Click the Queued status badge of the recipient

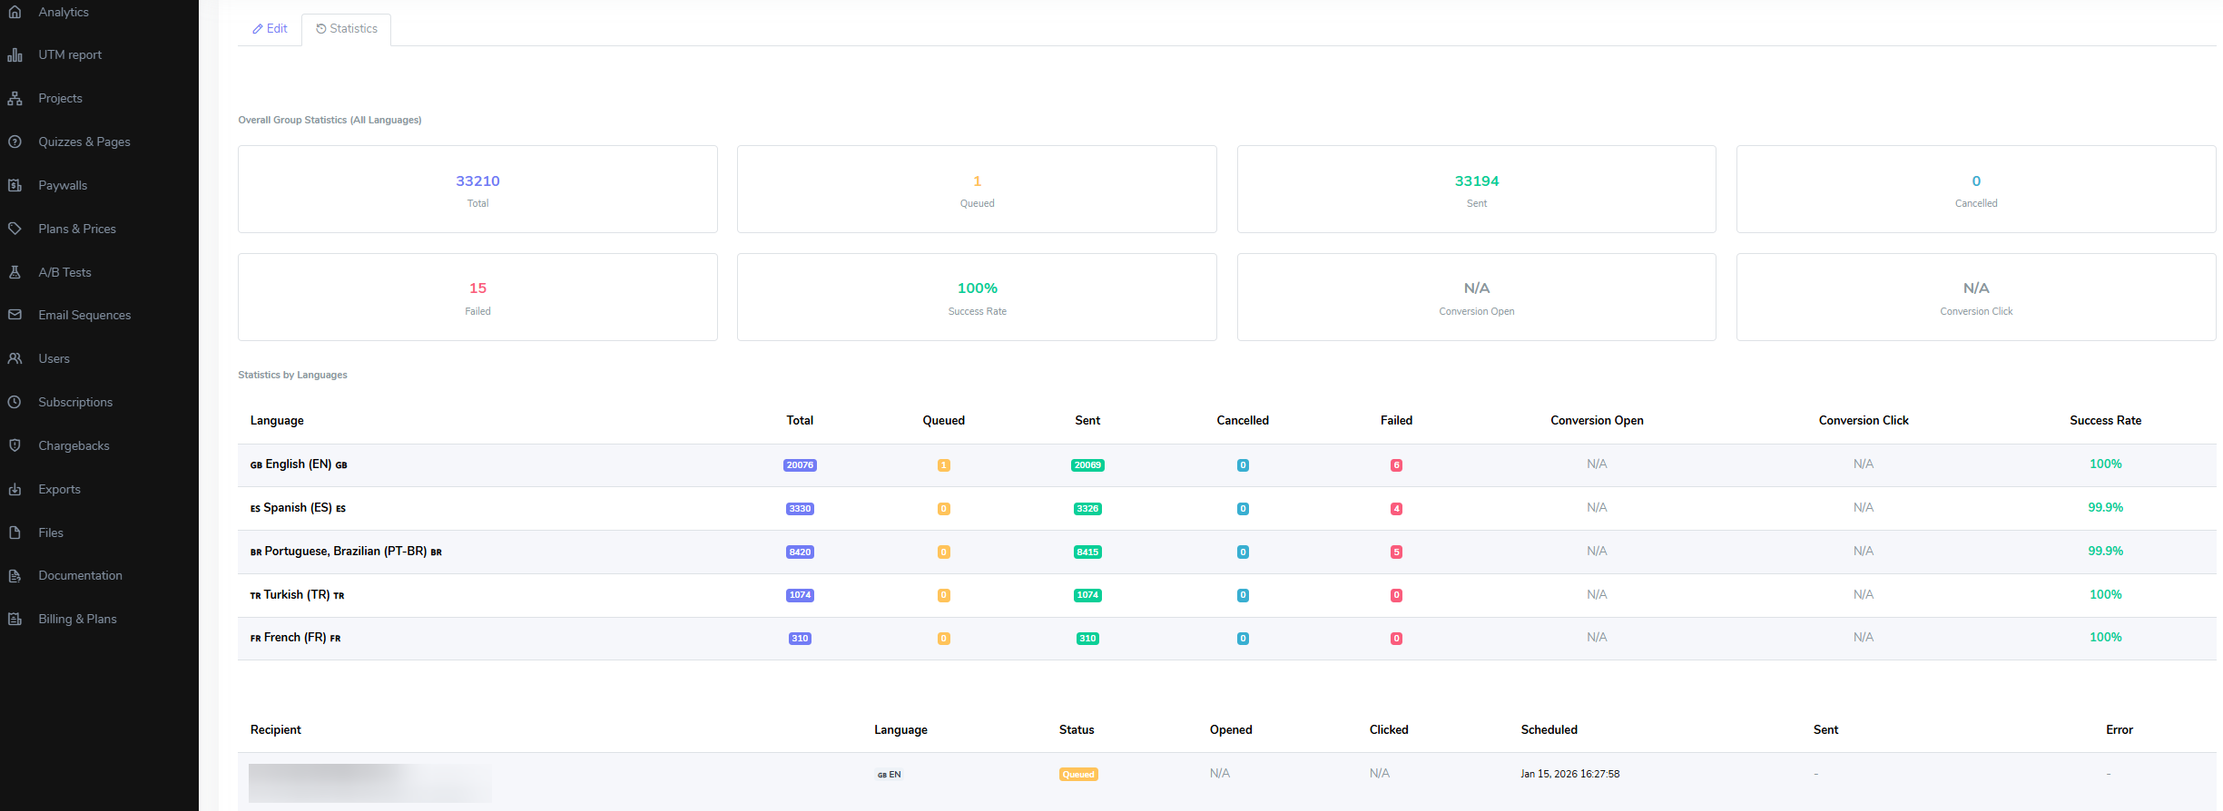(x=1078, y=775)
